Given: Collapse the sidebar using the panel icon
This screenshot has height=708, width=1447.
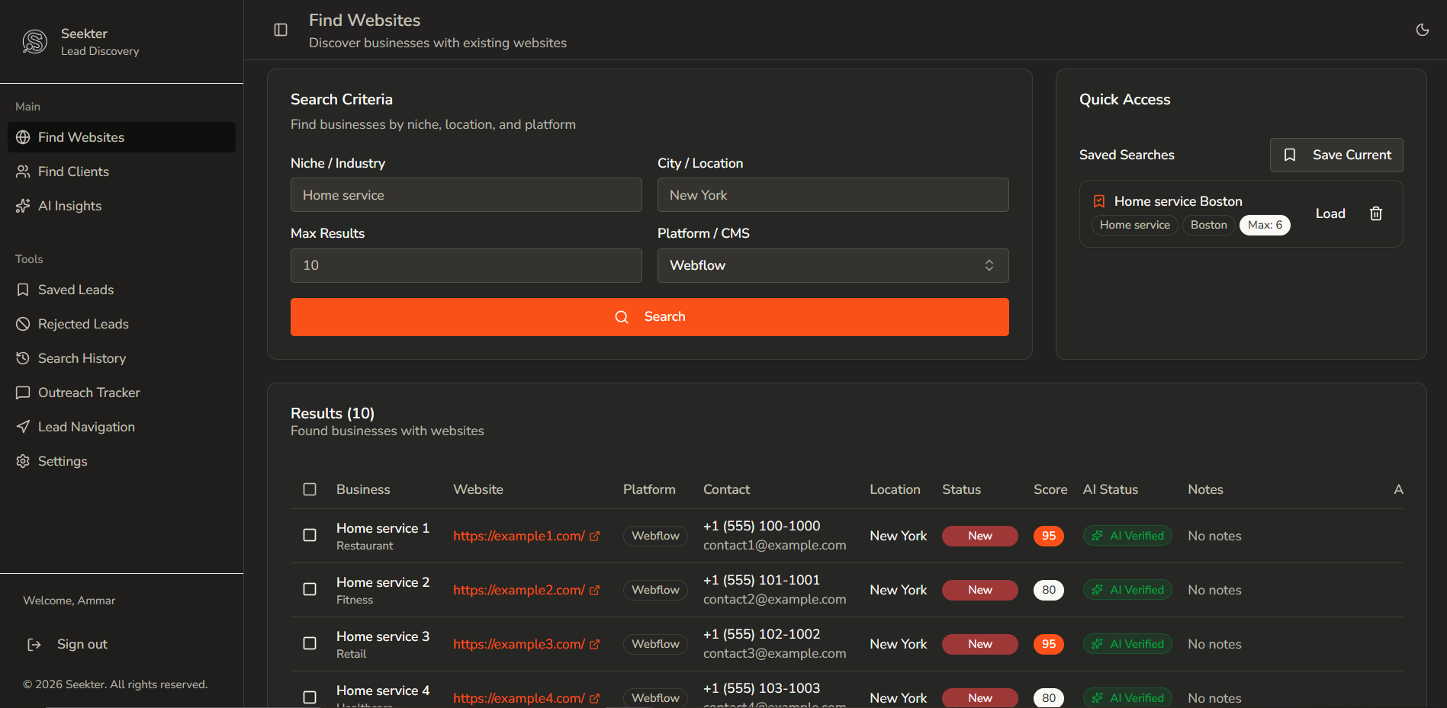Looking at the screenshot, I should pos(280,29).
